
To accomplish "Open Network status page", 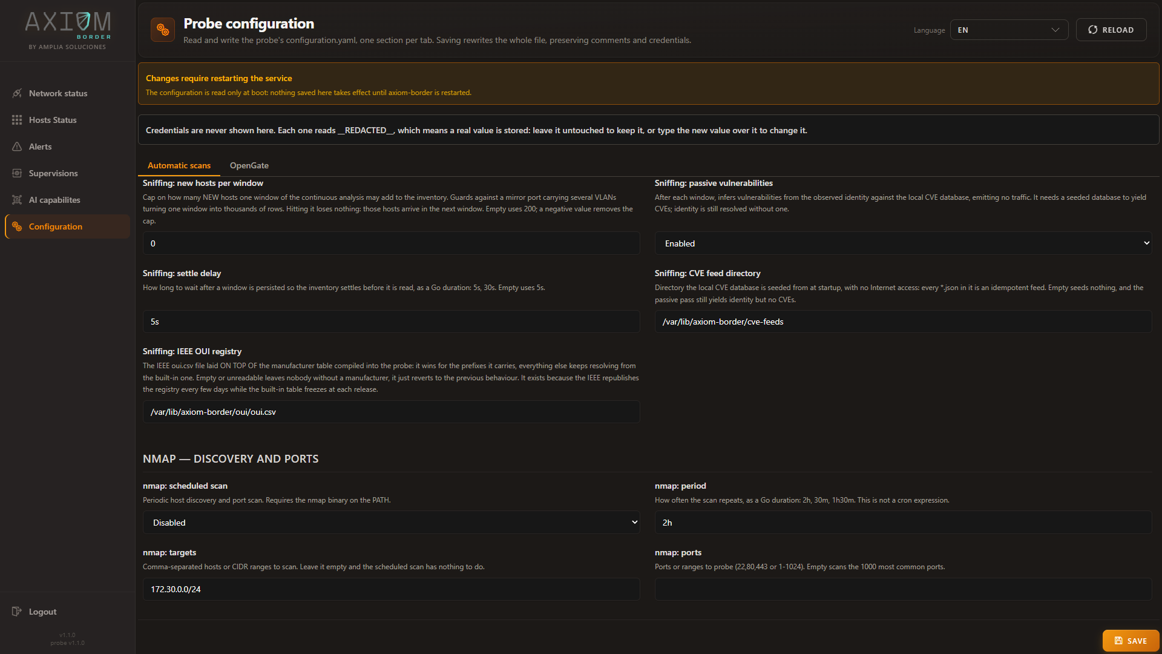I will coord(68,93).
